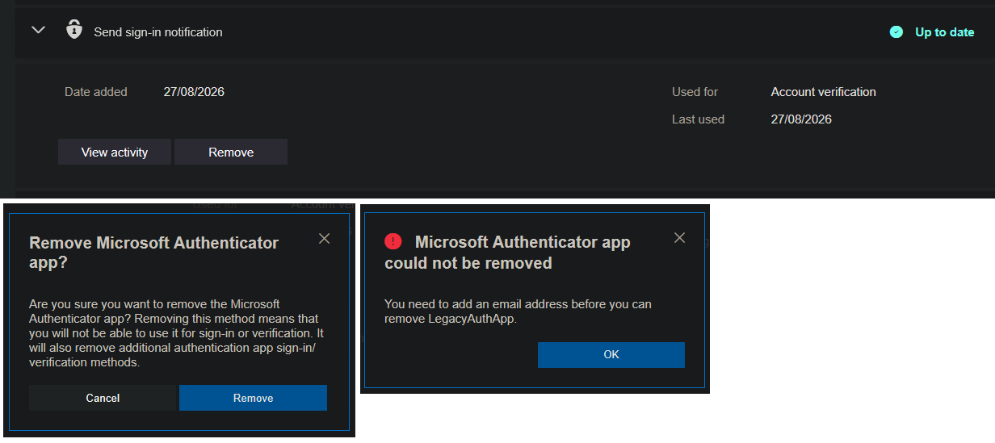The image size is (995, 443).
Task: Click the 'Last used' label
Action: [698, 119]
